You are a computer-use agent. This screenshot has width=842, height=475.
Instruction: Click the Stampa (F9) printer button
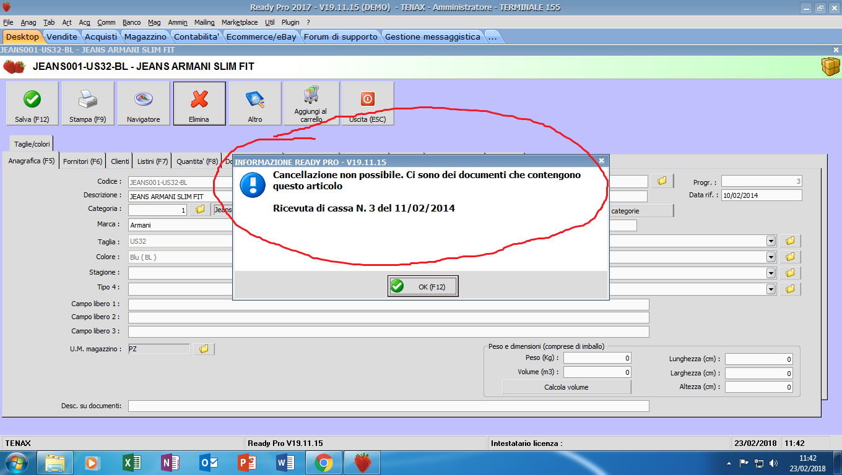pyautogui.click(x=88, y=103)
